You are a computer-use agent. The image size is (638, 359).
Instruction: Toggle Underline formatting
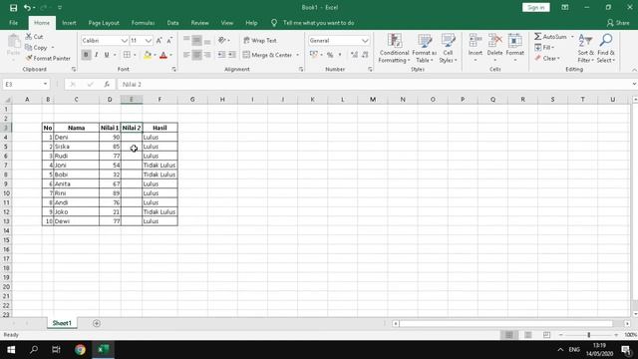click(x=107, y=55)
